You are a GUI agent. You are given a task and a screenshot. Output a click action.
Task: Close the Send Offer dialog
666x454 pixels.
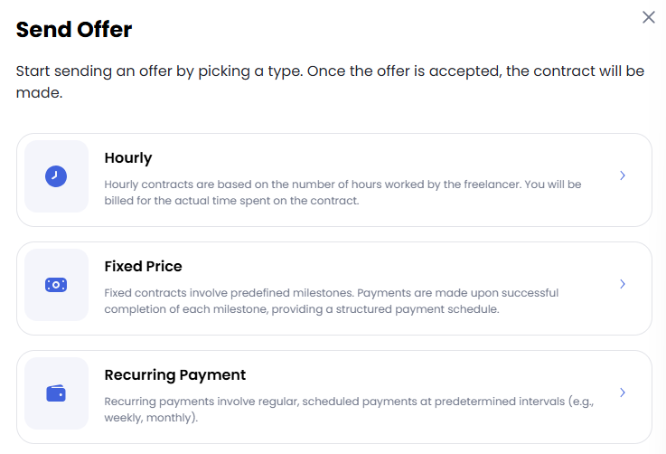[x=648, y=17]
